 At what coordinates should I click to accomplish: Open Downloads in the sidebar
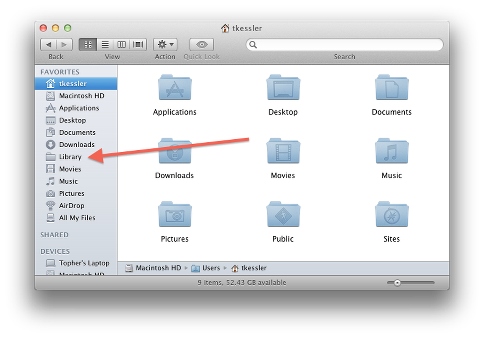coord(76,145)
